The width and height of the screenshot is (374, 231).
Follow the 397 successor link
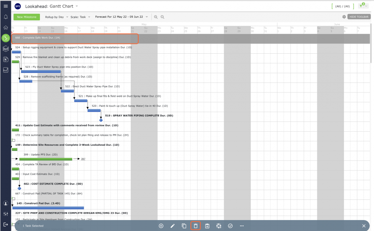(x=83, y=159)
